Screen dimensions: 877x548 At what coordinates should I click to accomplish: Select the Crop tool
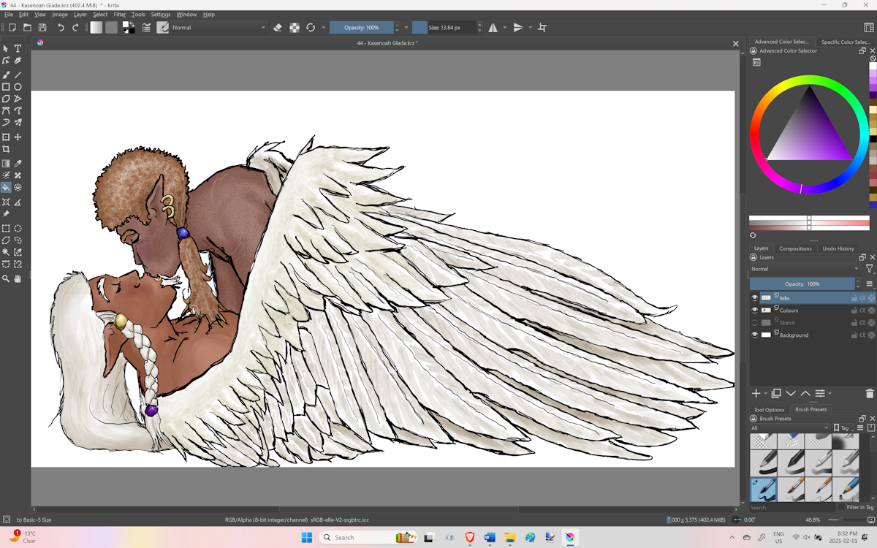(x=6, y=149)
